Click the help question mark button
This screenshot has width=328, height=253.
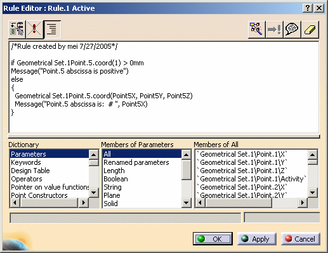click(308, 8)
